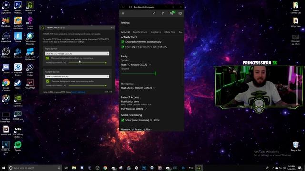Select the iCUE desktop icon
Image resolution: width=305 pixels, height=171 pixels.
(x=6, y=99)
